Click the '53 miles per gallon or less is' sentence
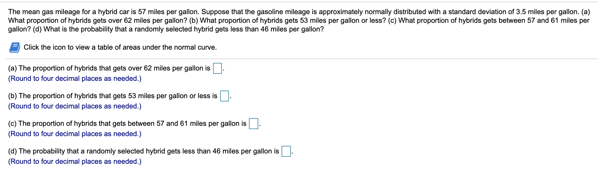This screenshot has height=186, width=598. point(113,96)
